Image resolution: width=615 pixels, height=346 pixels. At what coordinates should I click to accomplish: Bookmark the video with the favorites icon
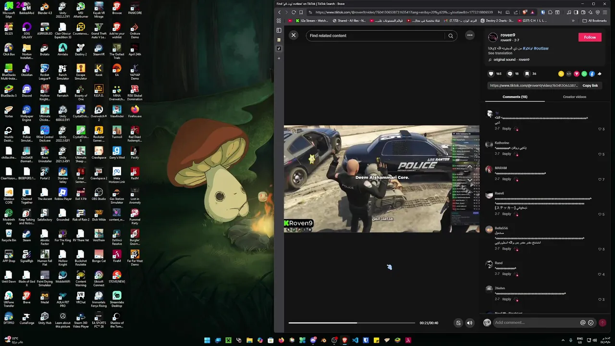(527, 74)
